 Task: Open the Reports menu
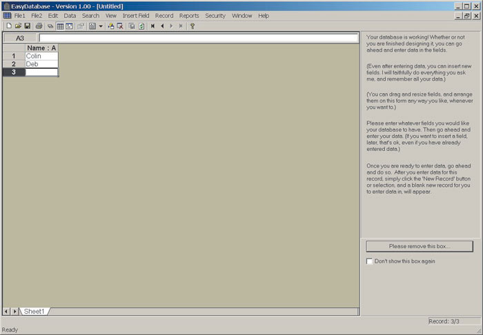[189, 15]
